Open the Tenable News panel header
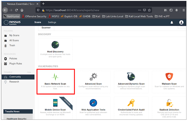This screenshot has width=188, height=121. pos(18,111)
